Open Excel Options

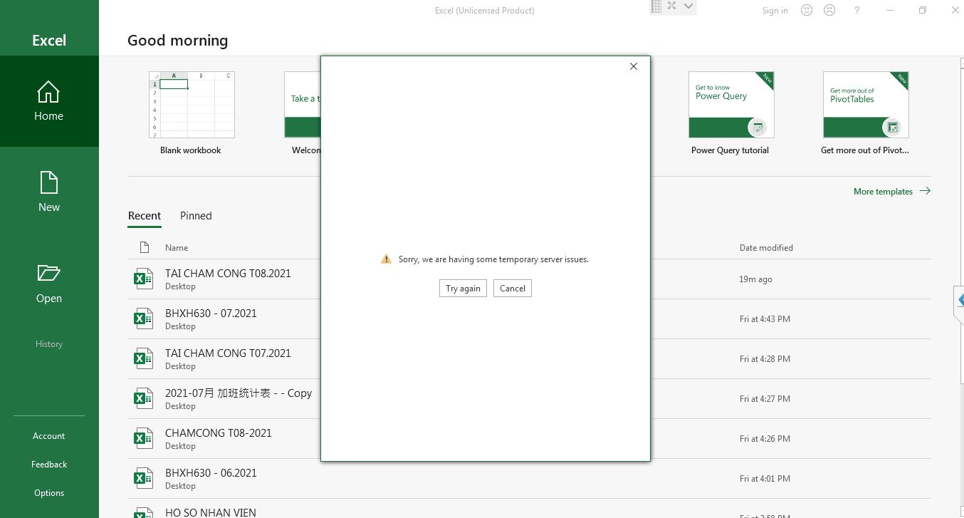(x=49, y=493)
